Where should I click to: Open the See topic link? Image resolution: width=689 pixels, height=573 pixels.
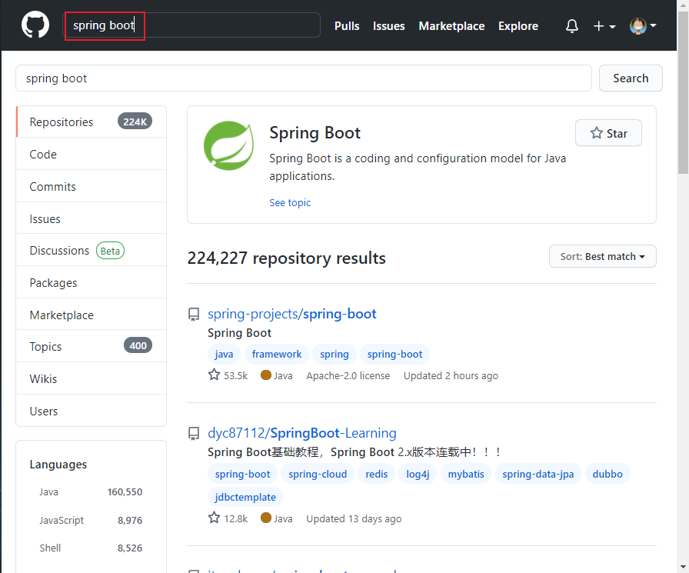(x=290, y=202)
